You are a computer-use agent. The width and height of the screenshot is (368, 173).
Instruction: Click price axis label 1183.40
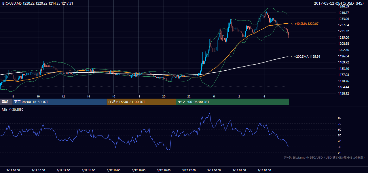pyautogui.click(x=344, y=69)
